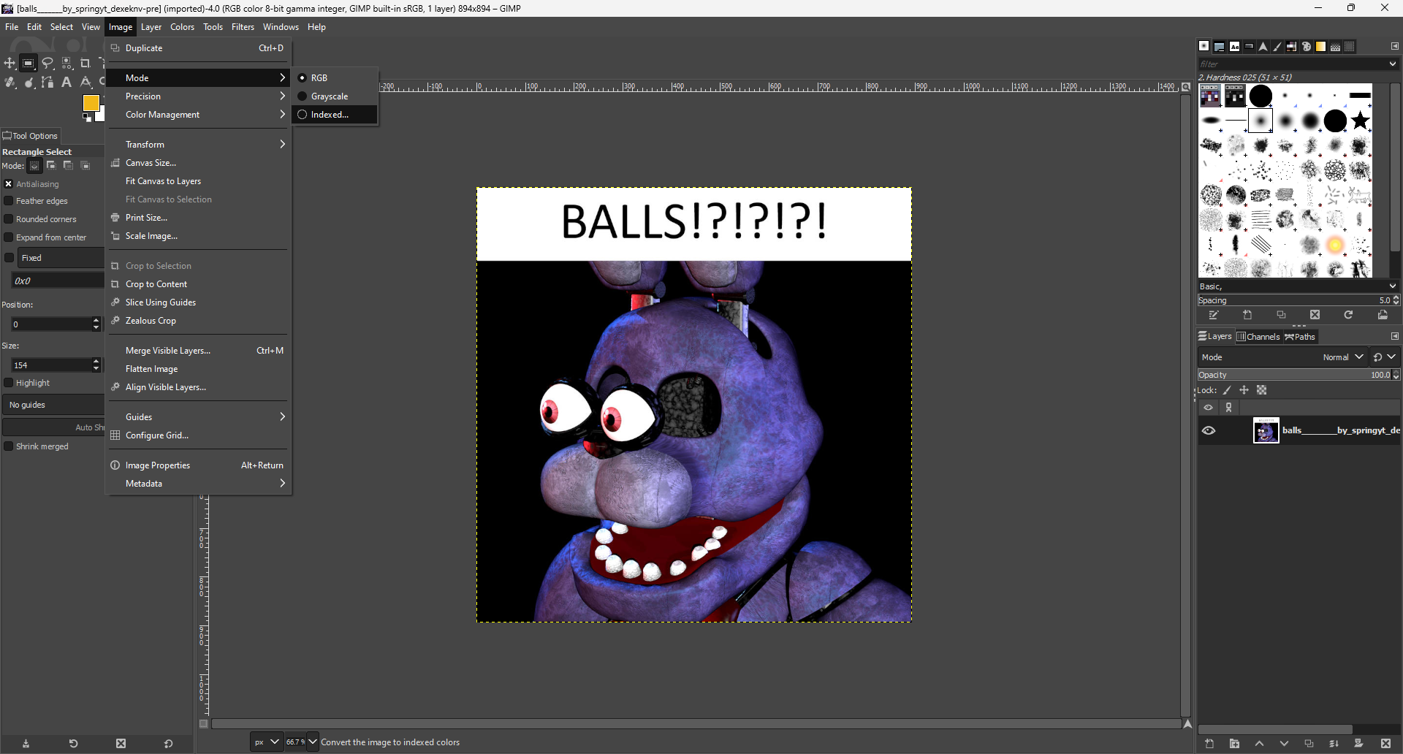The height and width of the screenshot is (754, 1403).
Task: Expand the Color Management submenu
Action: pos(199,115)
